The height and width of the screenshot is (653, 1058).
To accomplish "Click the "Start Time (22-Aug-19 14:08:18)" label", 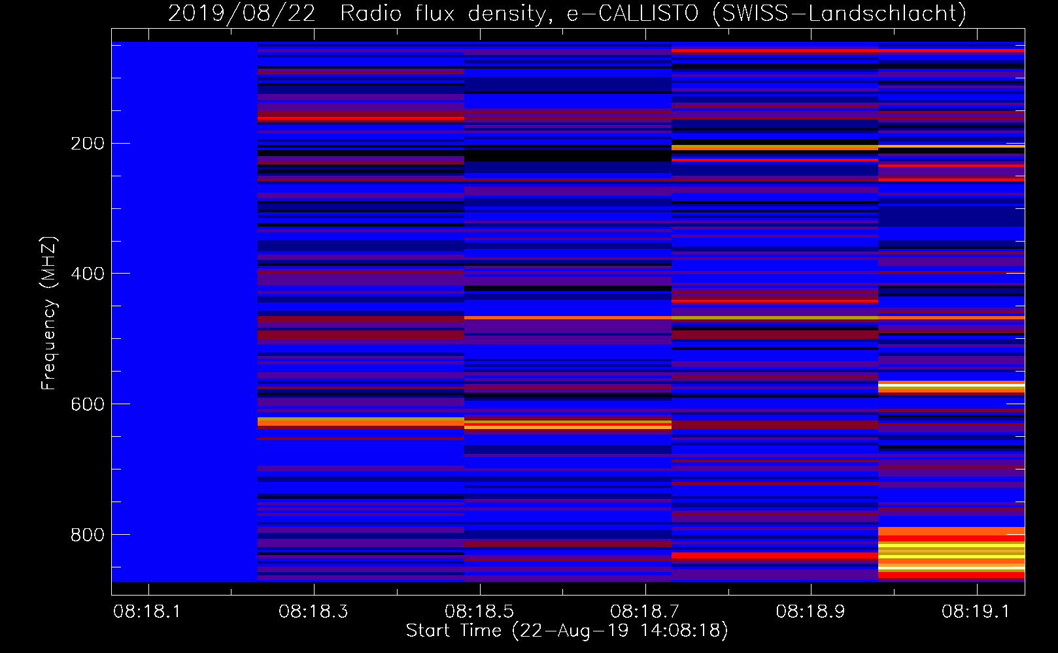I will click(567, 630).
